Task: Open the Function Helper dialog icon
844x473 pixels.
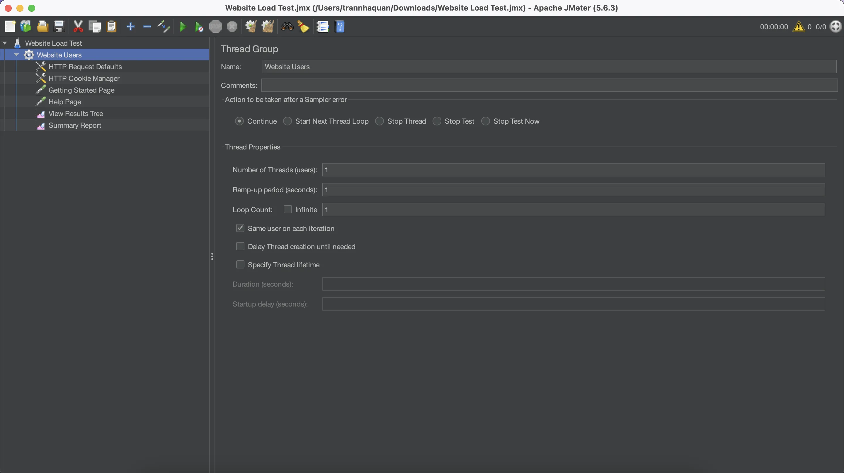Action: (322, 27)
